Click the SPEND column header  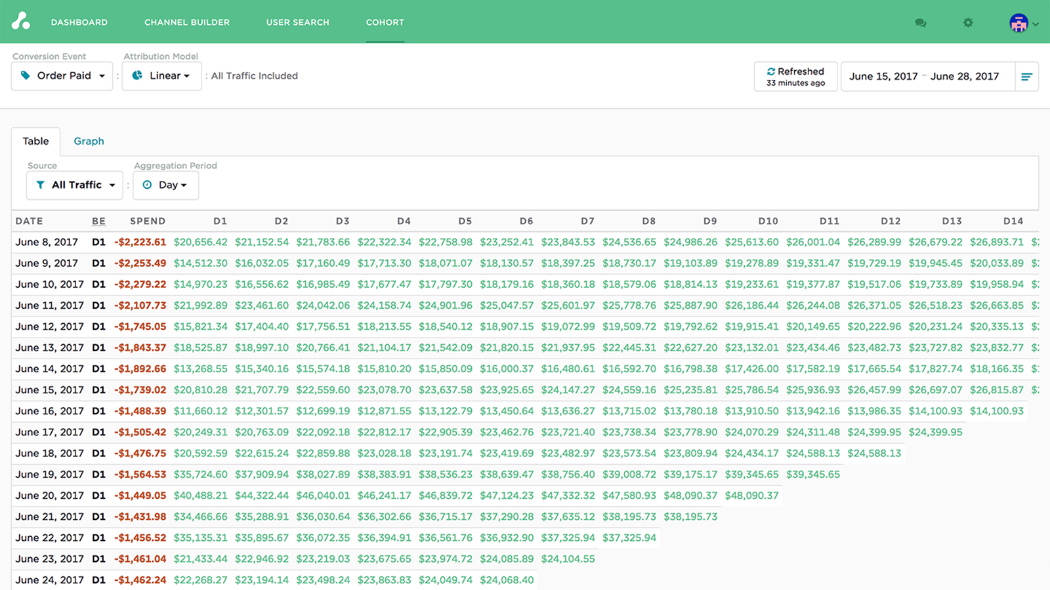tap(148, 221)
